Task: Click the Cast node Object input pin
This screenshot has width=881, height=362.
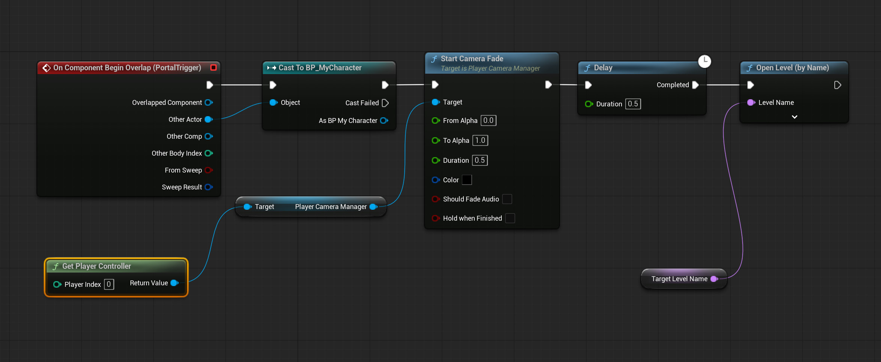Action: (x=273, y=103)
